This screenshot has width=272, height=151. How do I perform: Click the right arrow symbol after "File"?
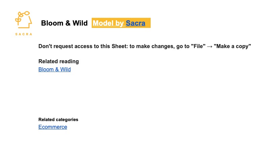[x=210, y=46]
